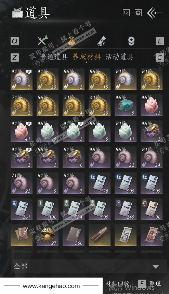
Task: Select the crossed swords equipment category
Action: pyautogui.click(x=43, y=40)
